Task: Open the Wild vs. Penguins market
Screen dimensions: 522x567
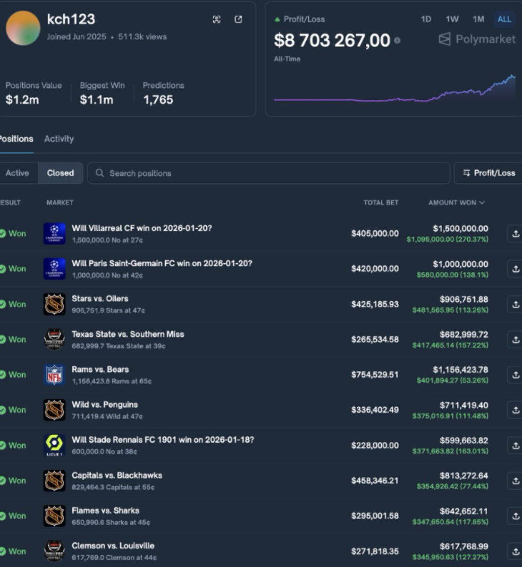Action: [105, 404]
